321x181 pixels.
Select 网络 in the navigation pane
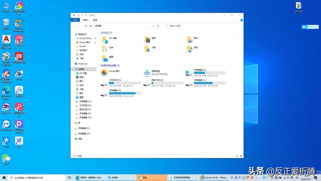coord(79,139)
